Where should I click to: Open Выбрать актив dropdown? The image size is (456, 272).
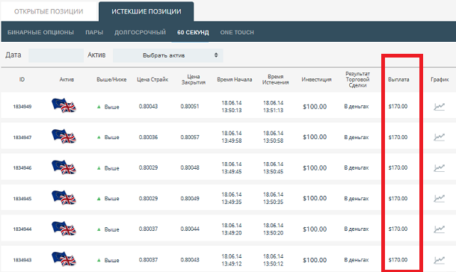click(167, 55)
